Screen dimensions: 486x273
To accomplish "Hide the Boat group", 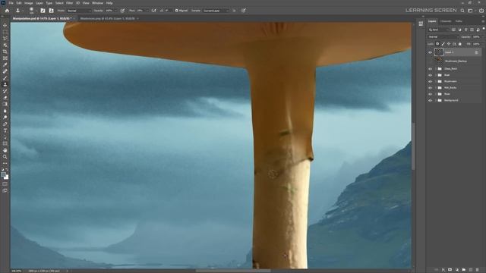I will (430, 75).
